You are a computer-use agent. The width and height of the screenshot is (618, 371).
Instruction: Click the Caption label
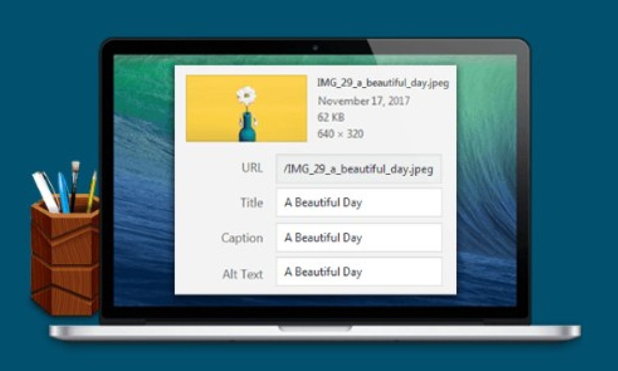pyautogui.click(x=242, y=238)
